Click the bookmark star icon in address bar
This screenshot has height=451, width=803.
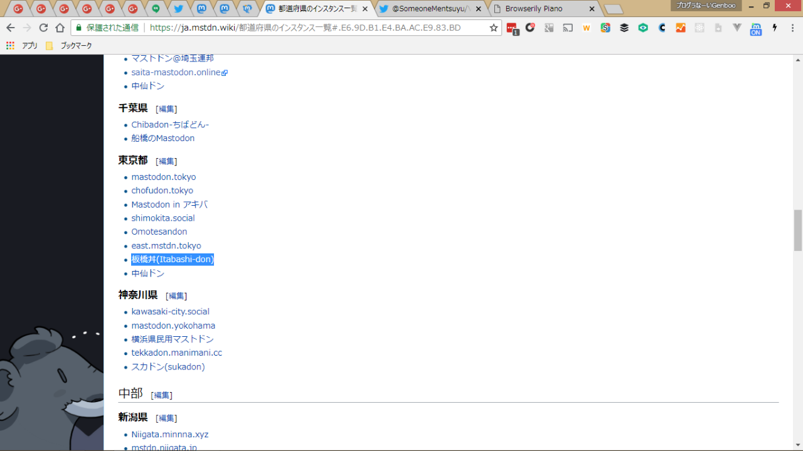494,28
